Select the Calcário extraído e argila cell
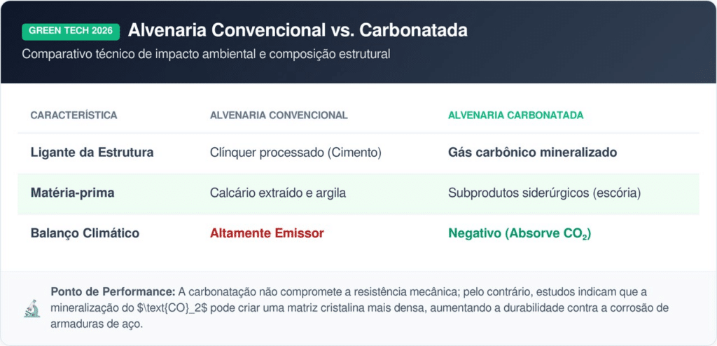The image size is (717, 346). pos(278,193)
